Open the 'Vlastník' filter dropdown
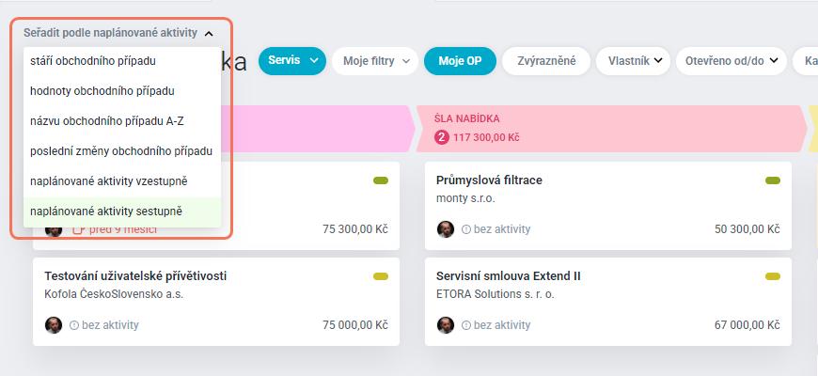818x376 pixels. [x=634, y=61]
